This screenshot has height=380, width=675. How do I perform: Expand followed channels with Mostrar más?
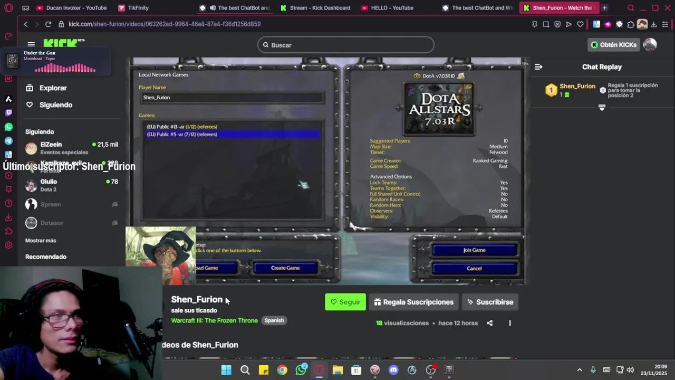[41, 241]
